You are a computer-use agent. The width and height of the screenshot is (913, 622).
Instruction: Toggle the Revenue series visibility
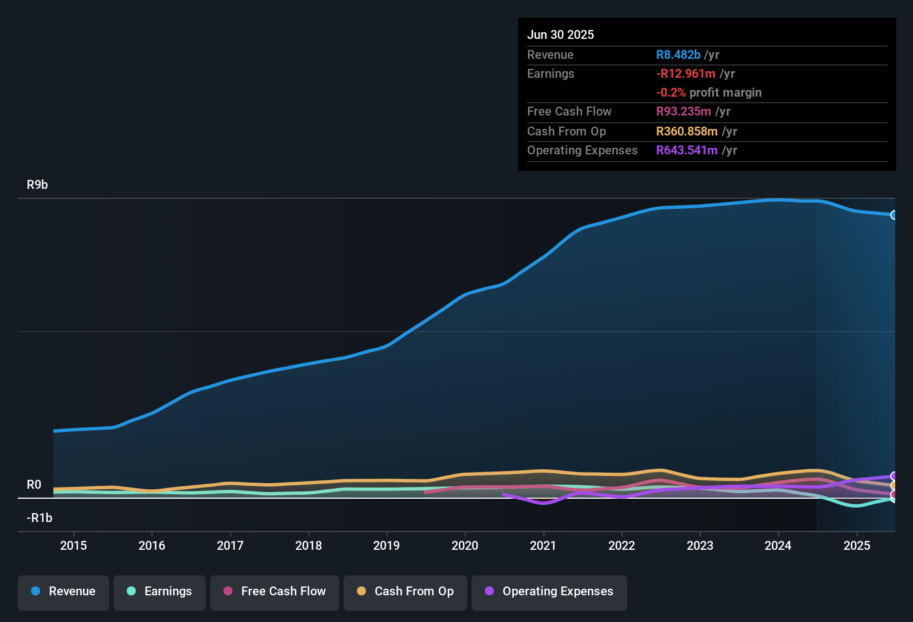point(63,591)
